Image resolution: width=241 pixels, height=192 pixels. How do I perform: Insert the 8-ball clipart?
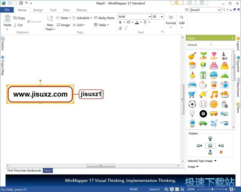point(203,114)
